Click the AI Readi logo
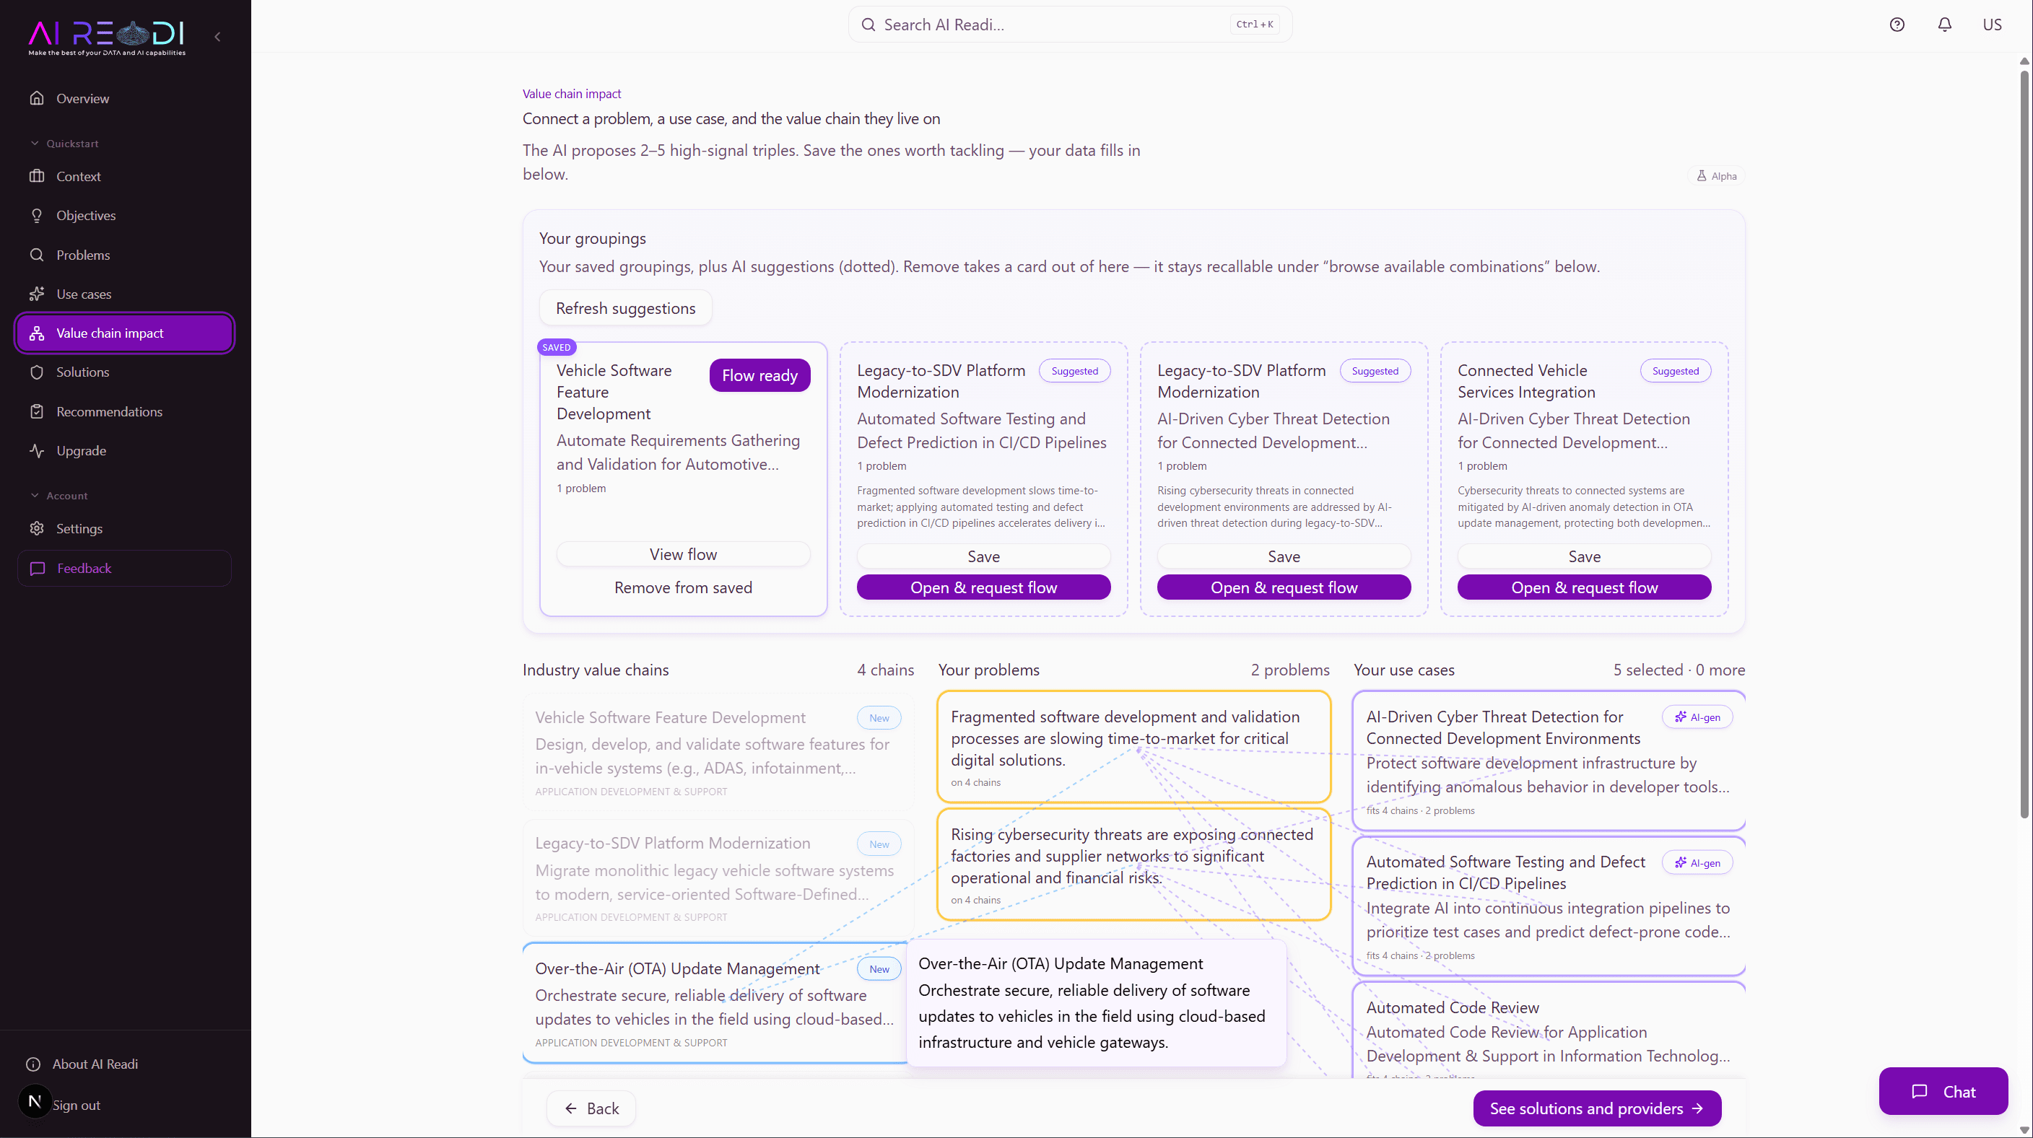The width and height of the screenshot is (2033, 1138). point(108,36)
